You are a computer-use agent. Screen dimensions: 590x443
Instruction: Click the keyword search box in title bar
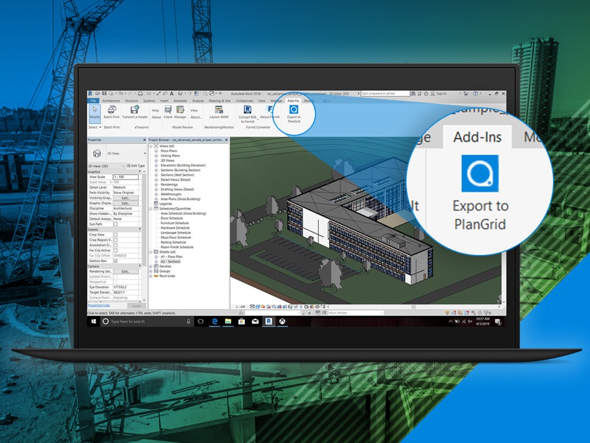(385, 93)
